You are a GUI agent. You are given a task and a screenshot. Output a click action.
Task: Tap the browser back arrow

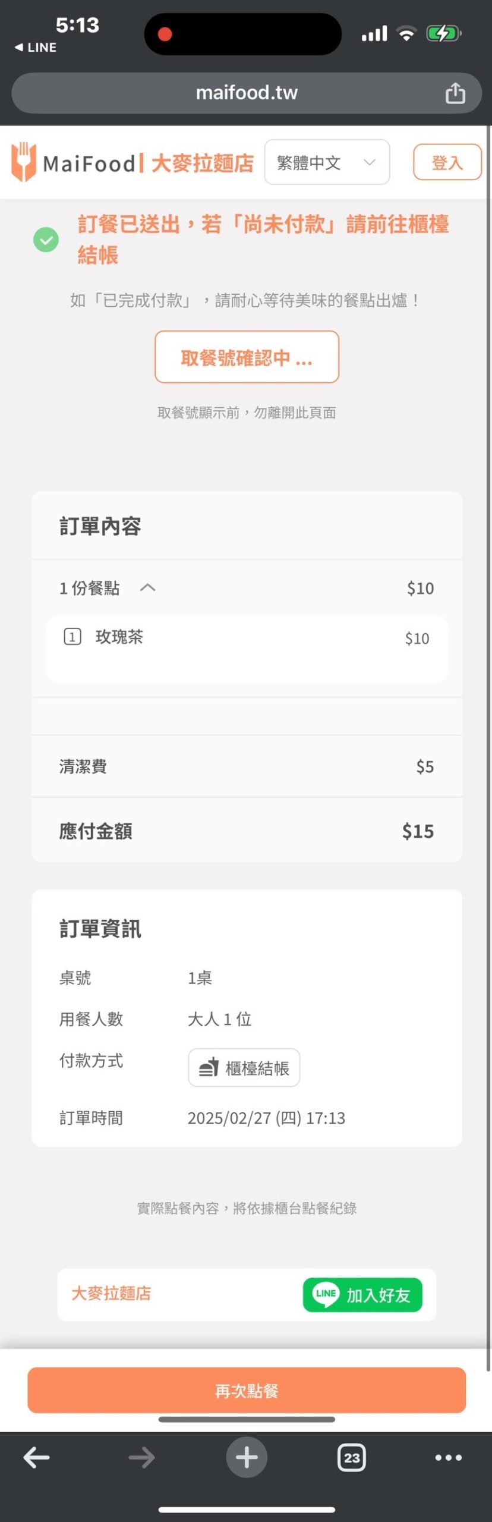(x=36, y=1457)
